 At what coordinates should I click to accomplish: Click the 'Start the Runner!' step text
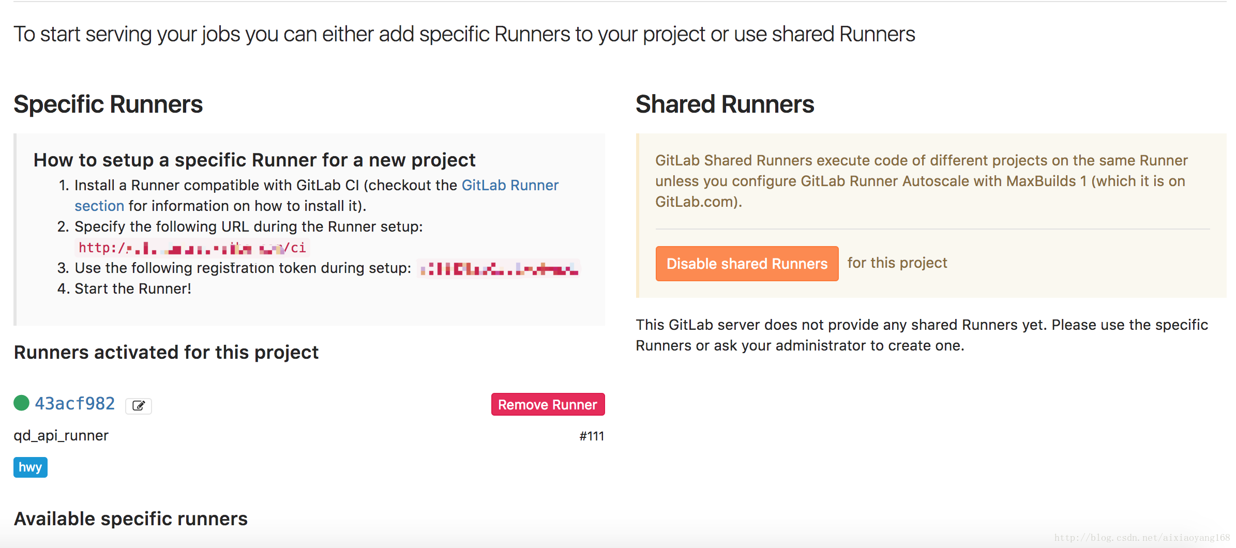133,288
